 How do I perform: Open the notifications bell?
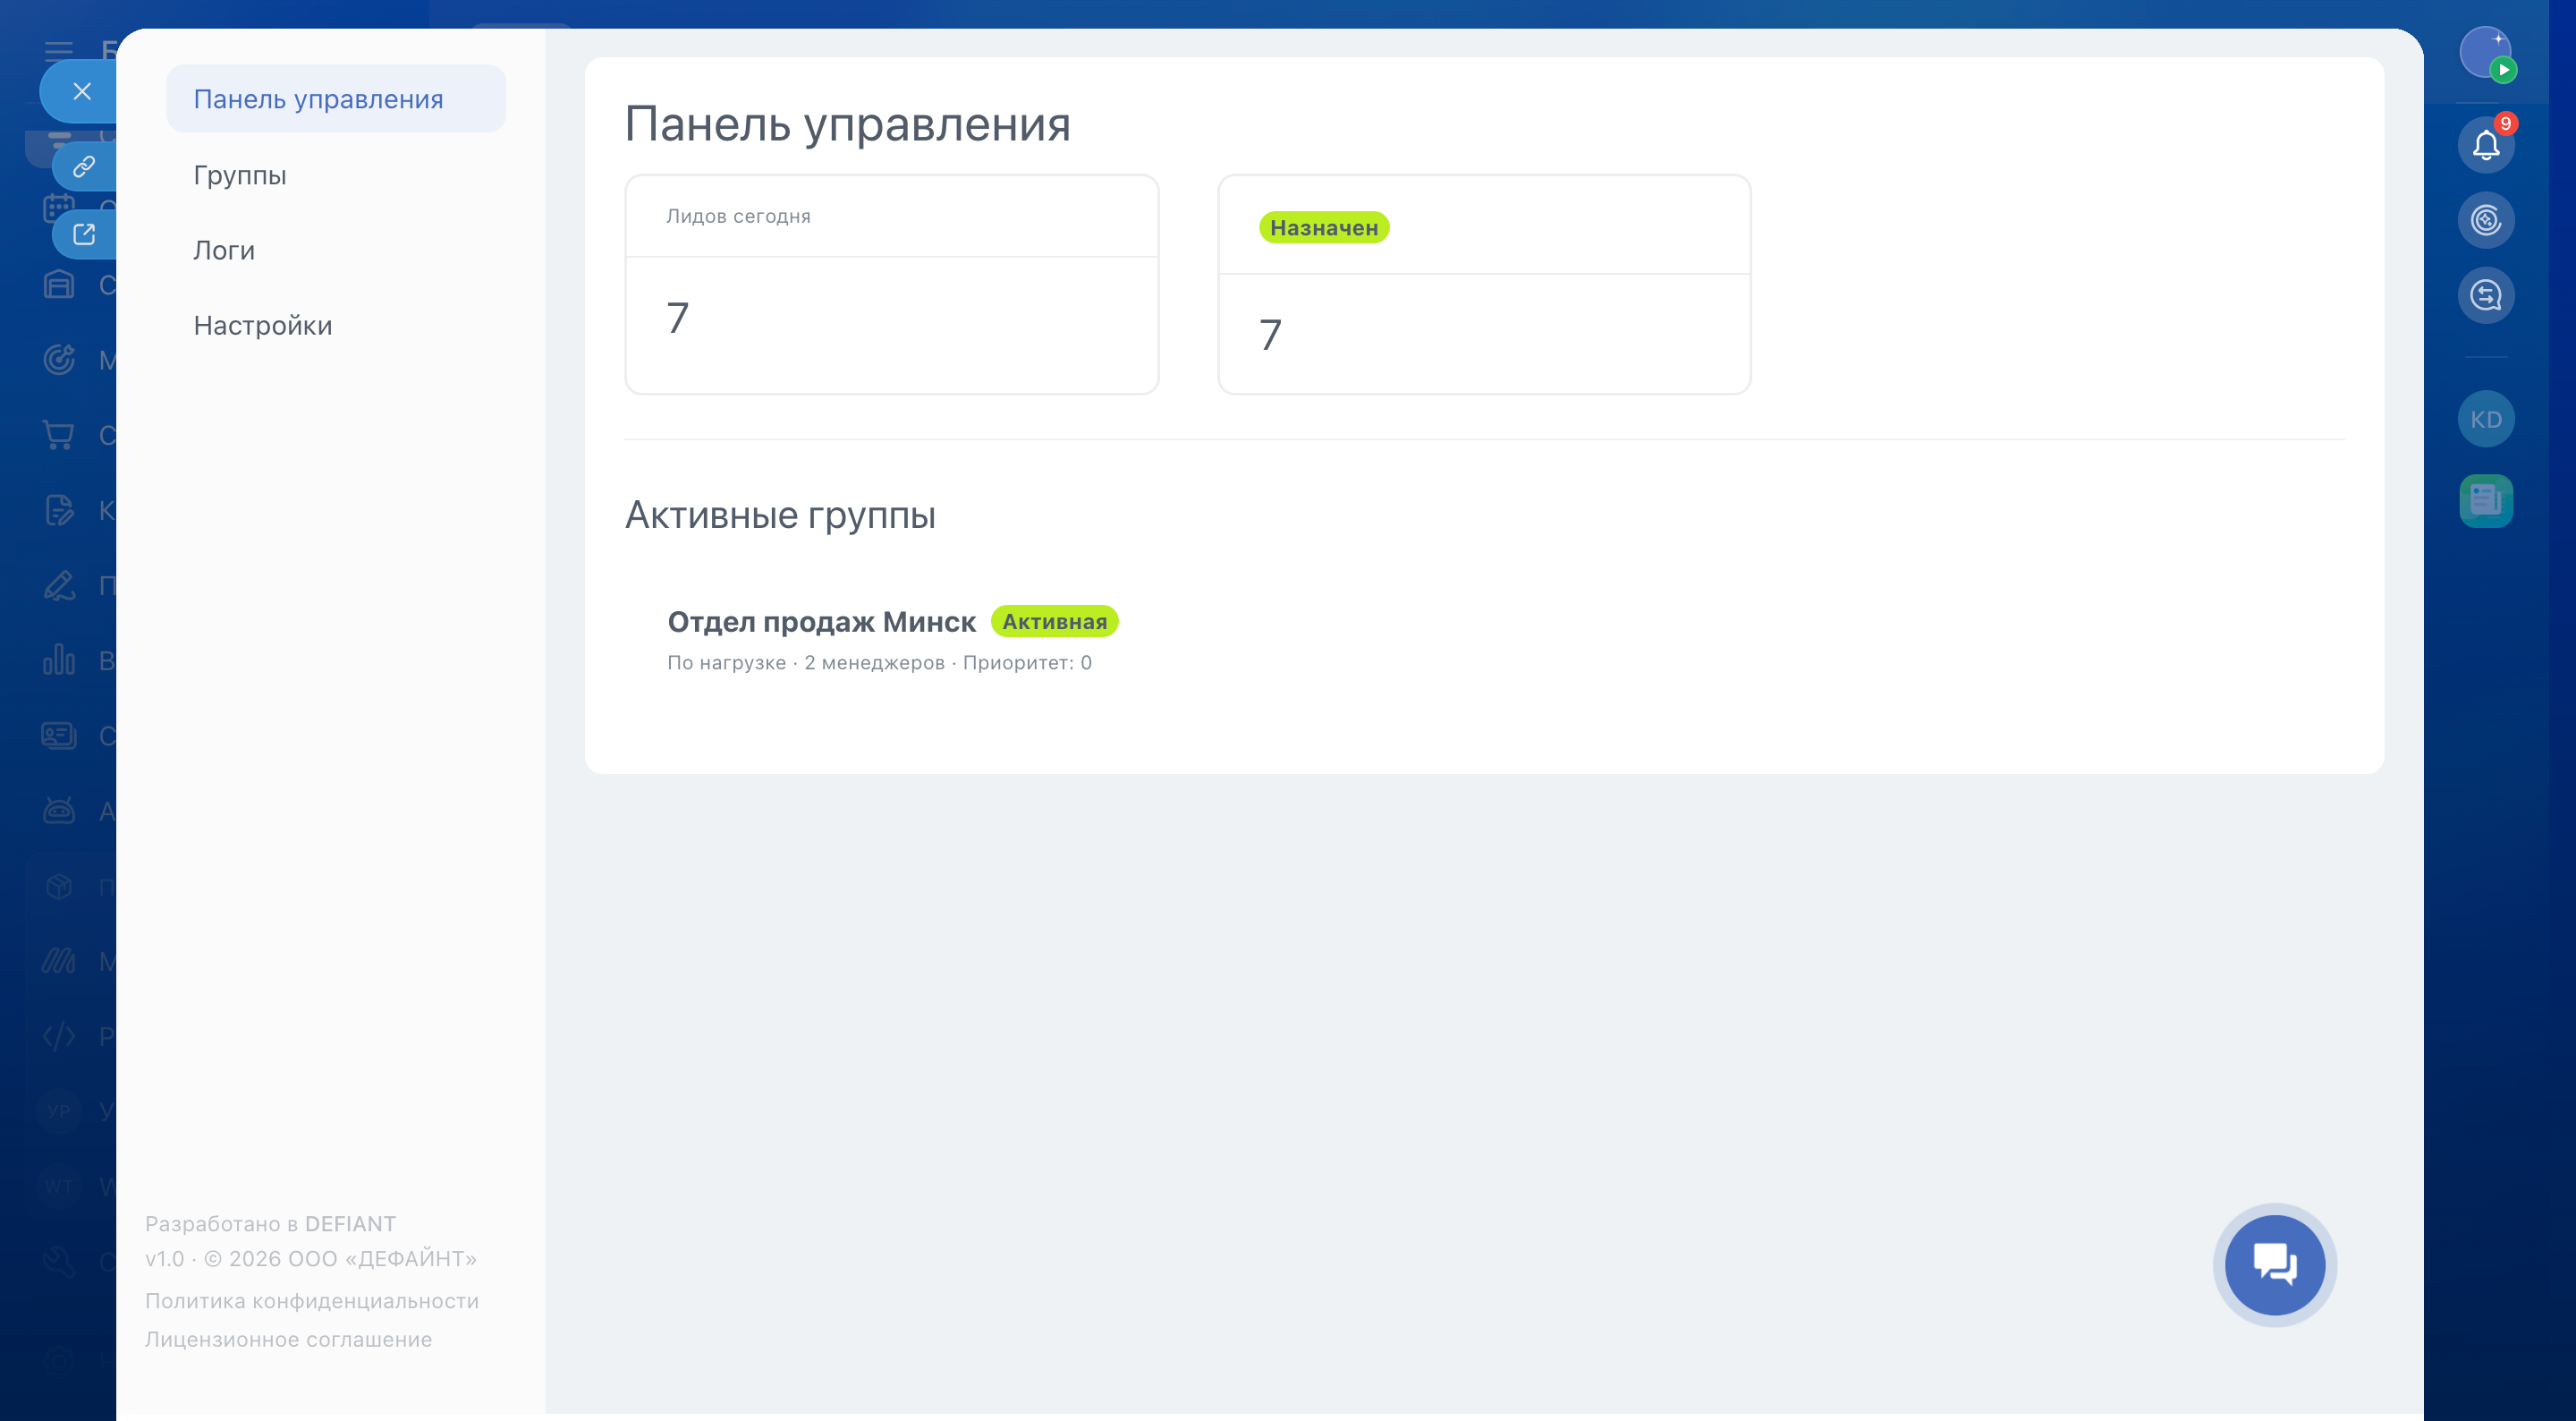click(x=2485, y=146)
